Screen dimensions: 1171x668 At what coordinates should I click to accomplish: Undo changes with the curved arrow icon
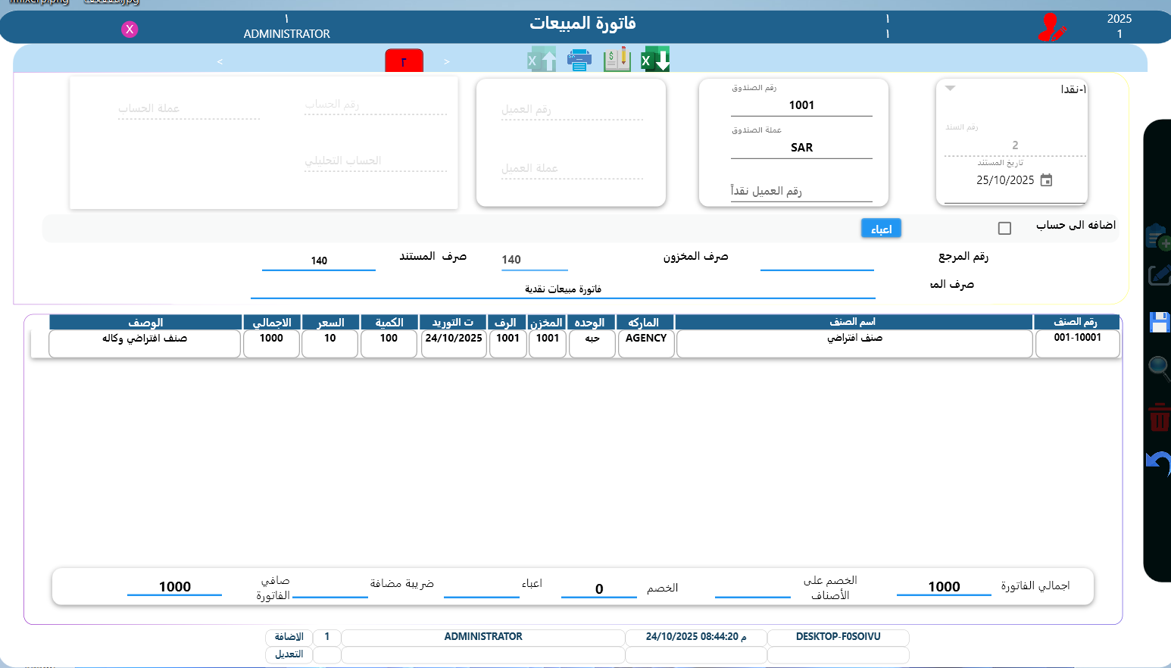pos(1157,464)
